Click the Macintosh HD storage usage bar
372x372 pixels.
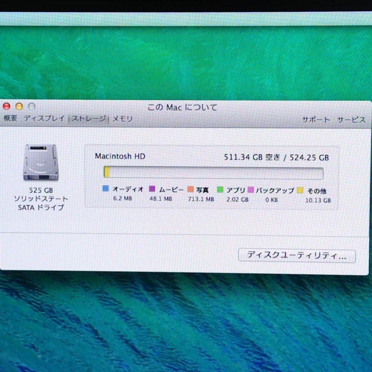pyautogui.click(x=213, y=173)
